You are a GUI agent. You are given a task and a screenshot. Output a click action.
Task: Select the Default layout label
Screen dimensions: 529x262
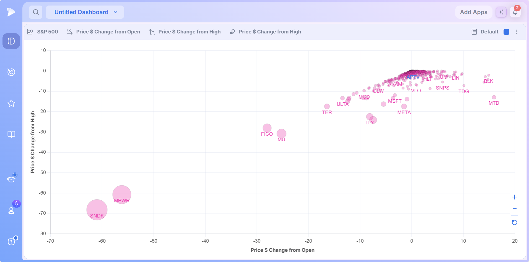coord(489,32)
